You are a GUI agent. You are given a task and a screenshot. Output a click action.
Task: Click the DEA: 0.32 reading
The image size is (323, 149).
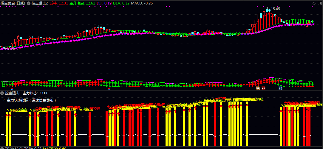[121, 3]
